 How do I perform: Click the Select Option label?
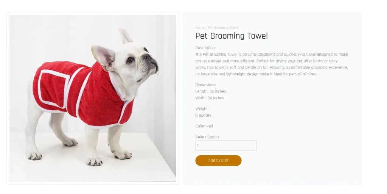207,137
